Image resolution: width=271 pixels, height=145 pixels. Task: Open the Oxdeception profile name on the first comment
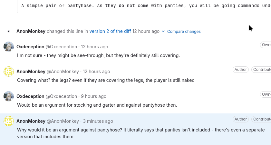pyautogui.click(x=30, y=47)
